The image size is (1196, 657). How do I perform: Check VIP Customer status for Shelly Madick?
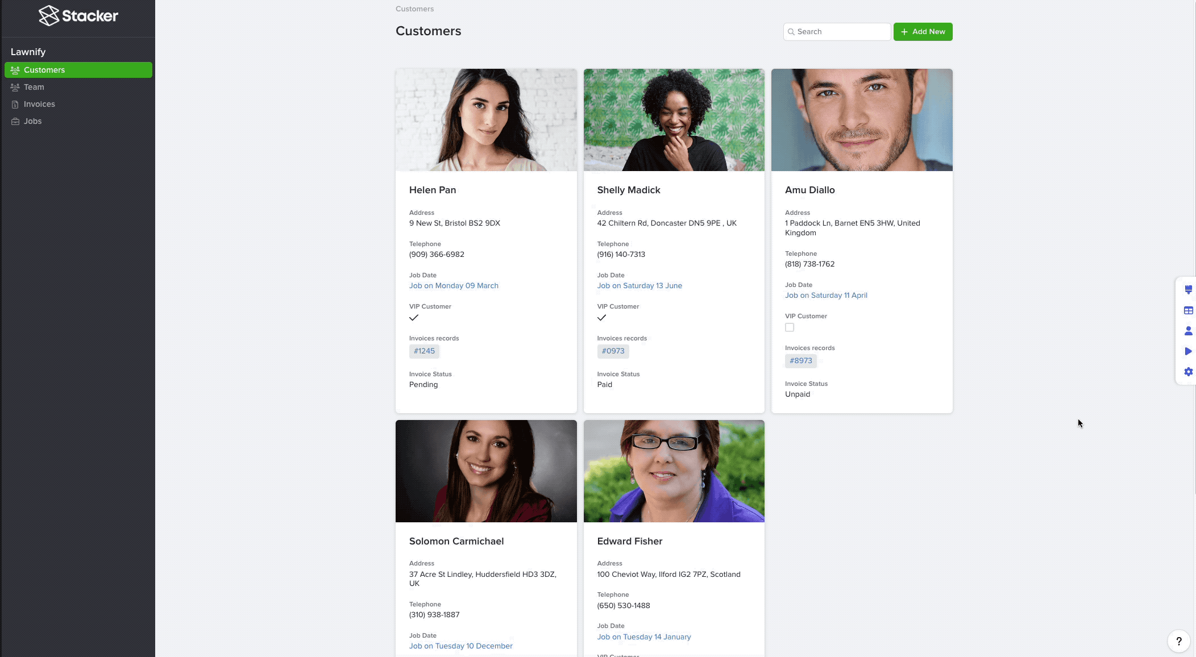click(602, 317)
